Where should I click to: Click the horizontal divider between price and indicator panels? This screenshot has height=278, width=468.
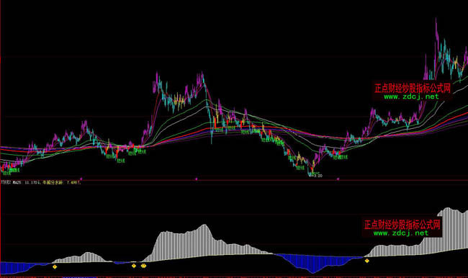point(234,180)
